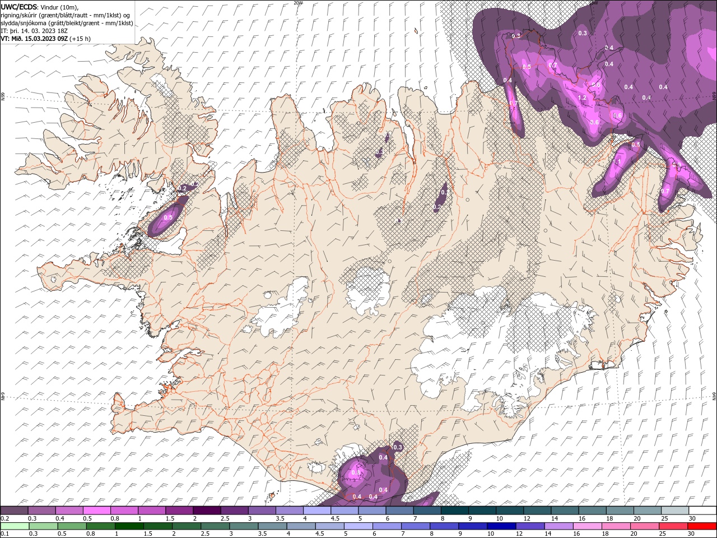Click the 'VT: Mið. 15.03.2023 09Z' valid time
Image resolution: width=717 pixels, height=538 pixels.
(35, 39)
